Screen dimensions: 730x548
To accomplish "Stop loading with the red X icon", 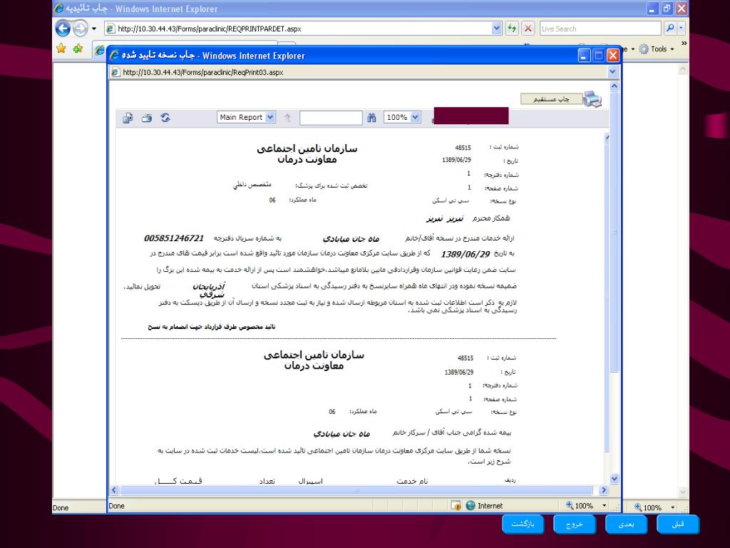I will pos(528,29).
